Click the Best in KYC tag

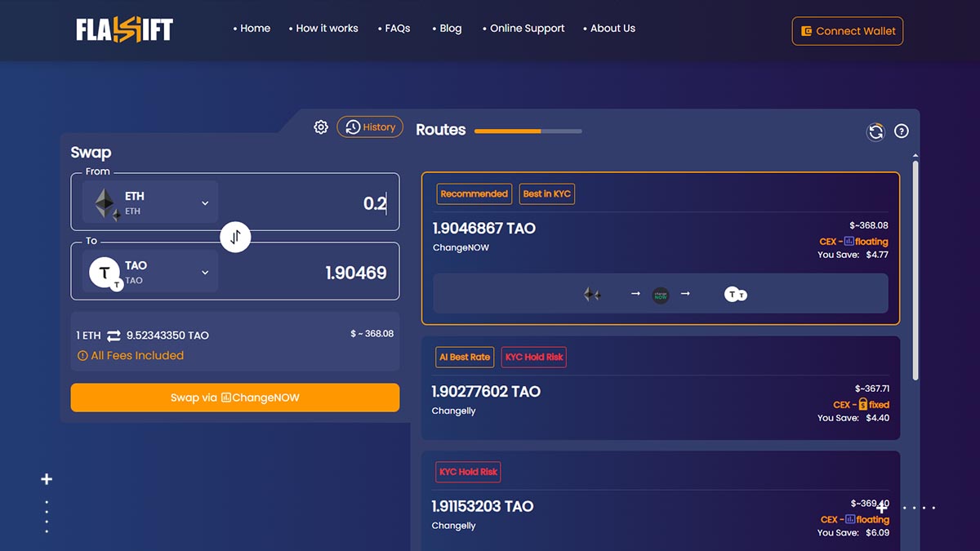point(547,194)
